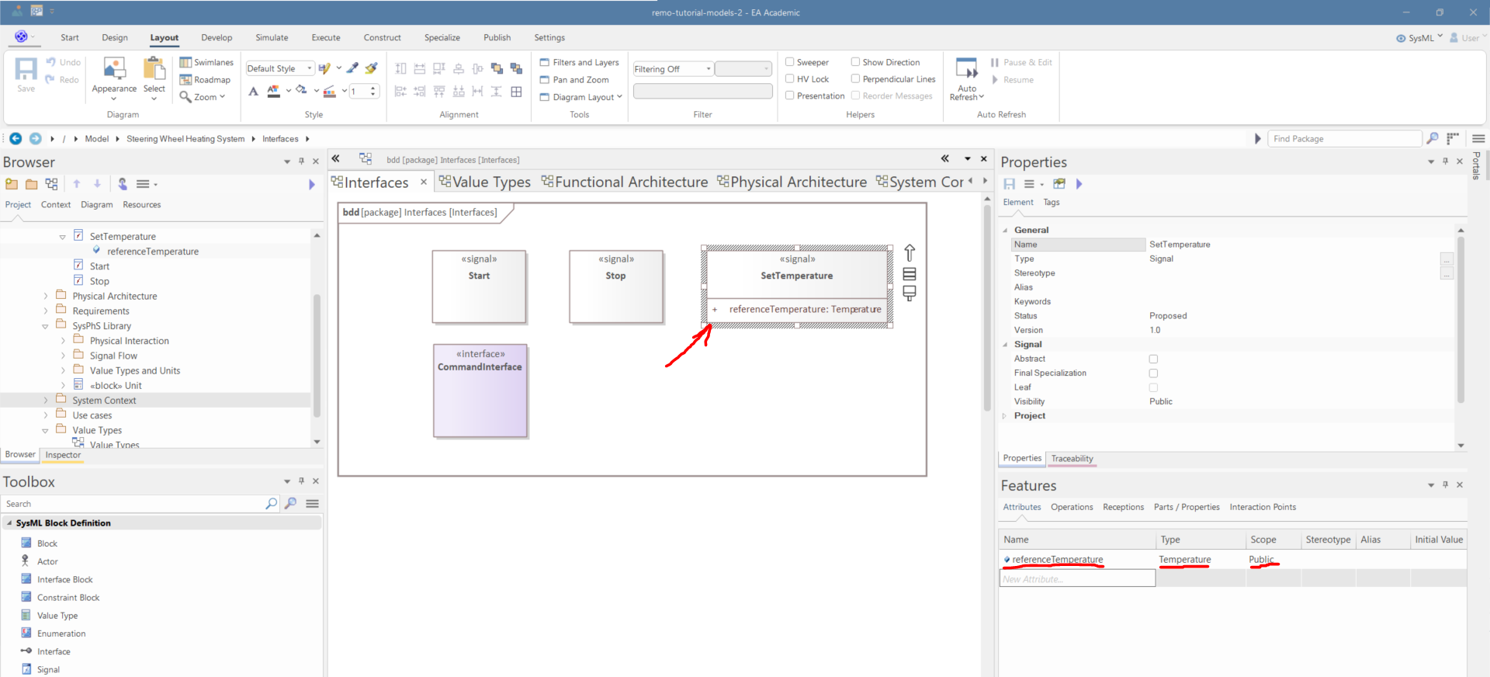Click the Find Package search magnifier icon
This screenshot has height=677, width=1490.
click(1433, 138)
